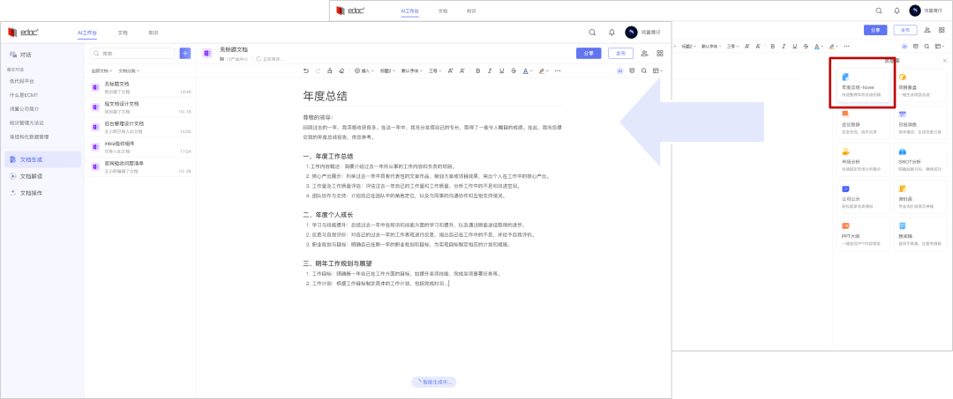
Task: Open notifications bell in front window
Action: point(612,33)
